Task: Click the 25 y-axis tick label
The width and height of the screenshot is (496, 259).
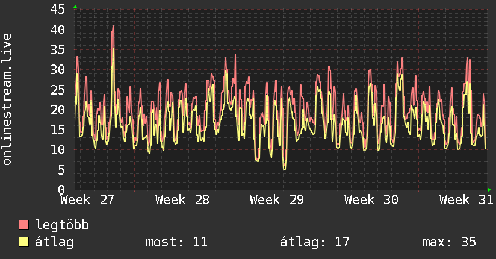Action: click(57, 90)
